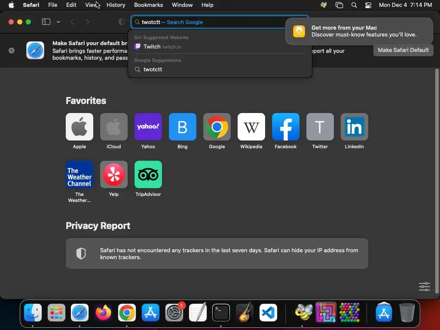Viewport: 440px width, 330px height.
Task: Open the Edit menu
Action: point(71,5)
